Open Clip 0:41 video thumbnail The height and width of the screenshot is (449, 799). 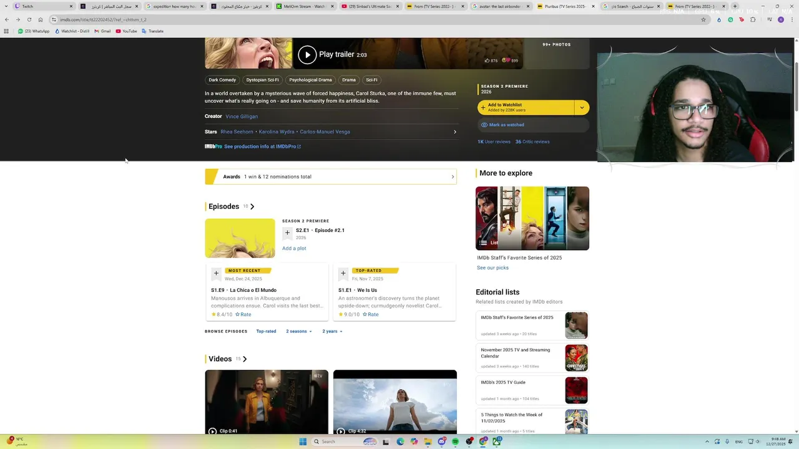[x=267, y=402]
